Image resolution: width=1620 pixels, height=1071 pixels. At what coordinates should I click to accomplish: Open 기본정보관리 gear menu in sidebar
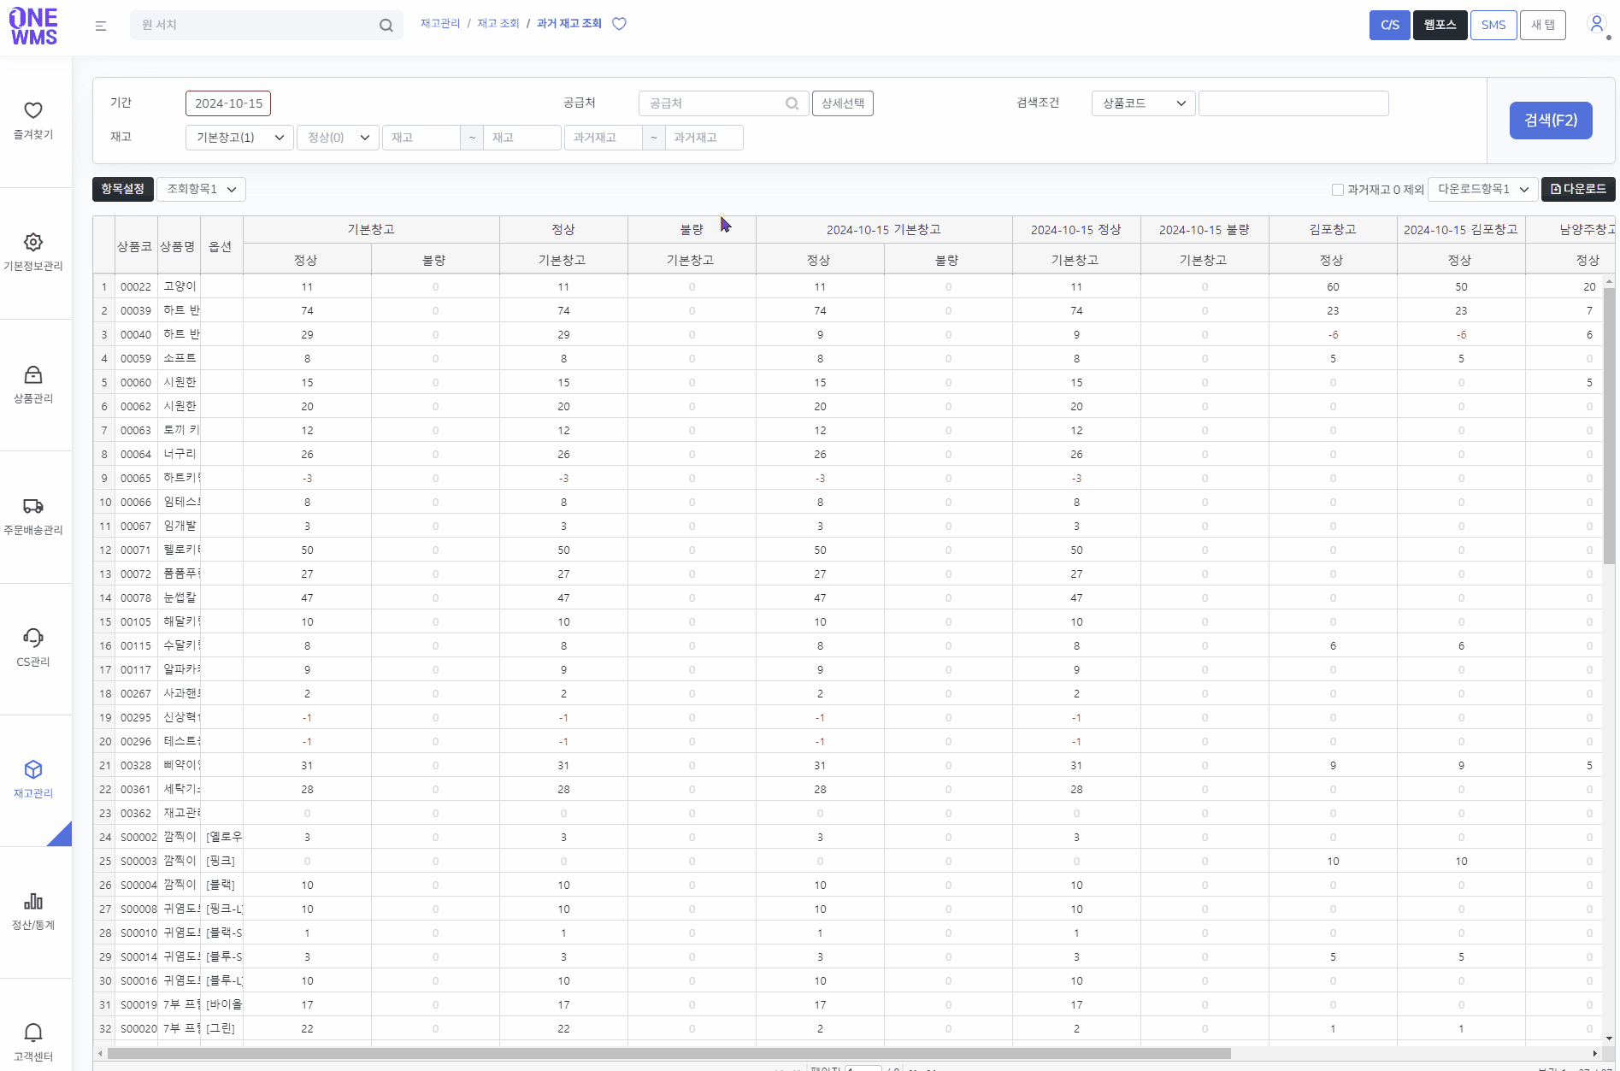(33, 253)
